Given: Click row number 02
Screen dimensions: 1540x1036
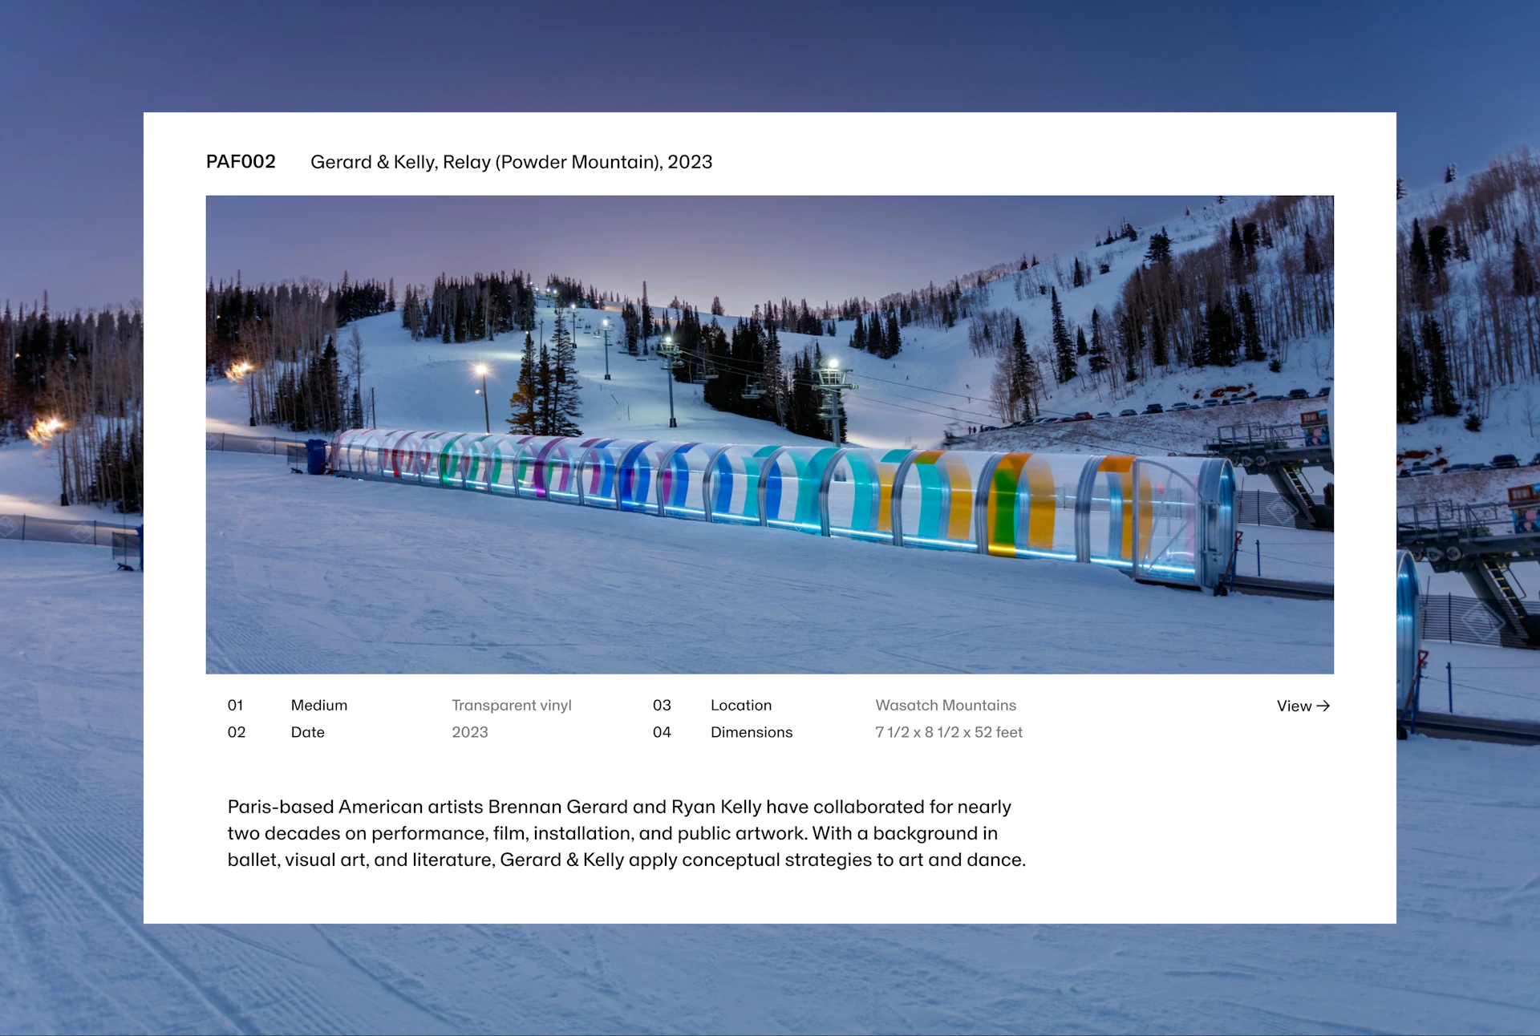Looking at the screenshot, I should [236, 732].
